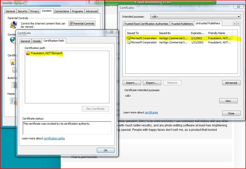Sort by Issued To column header

(142, 33)
